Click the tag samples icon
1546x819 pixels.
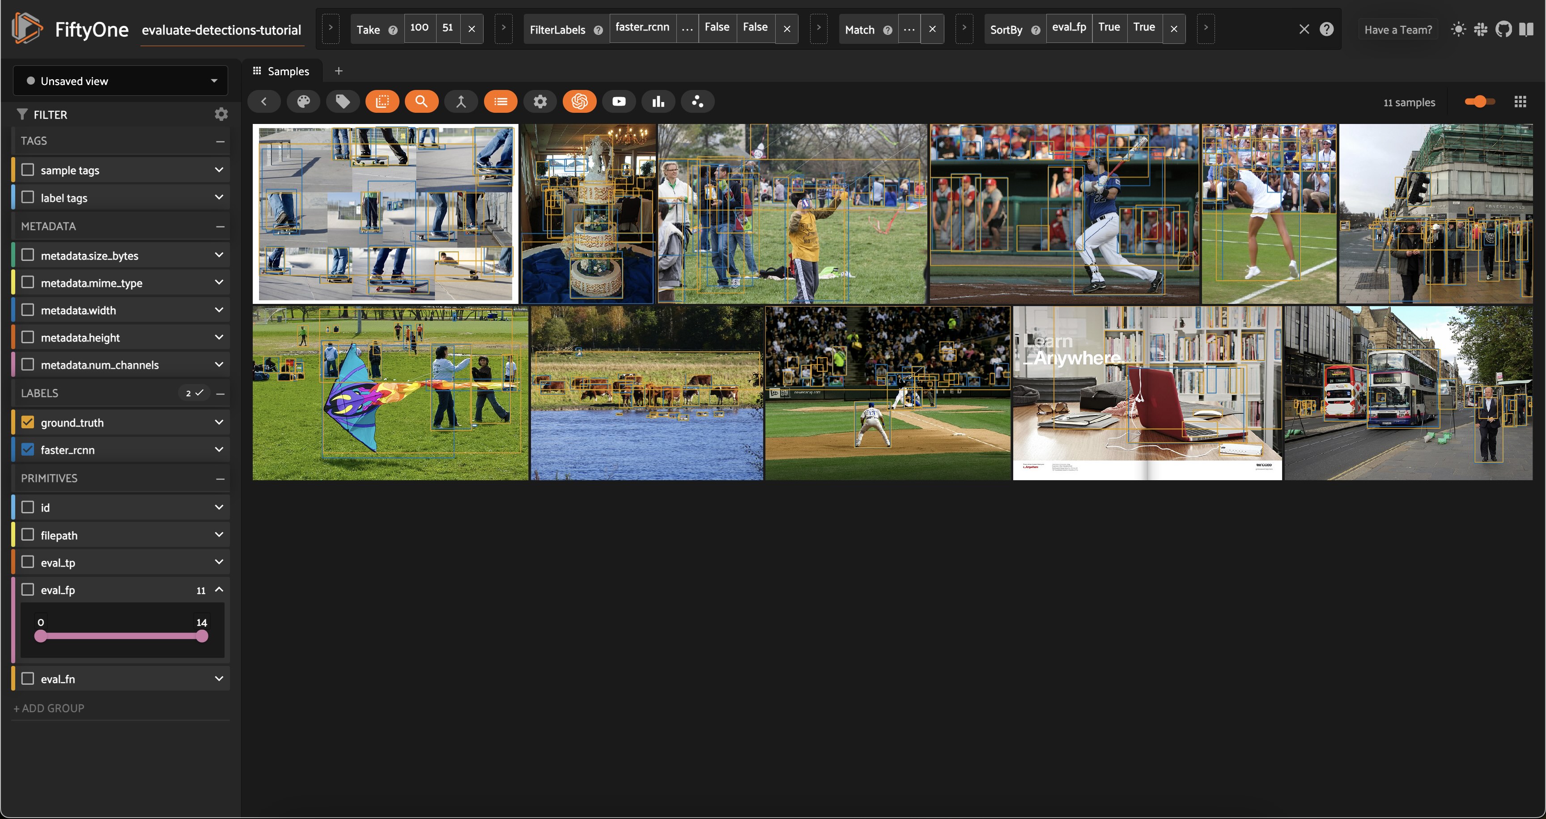(x=343, y=102)
